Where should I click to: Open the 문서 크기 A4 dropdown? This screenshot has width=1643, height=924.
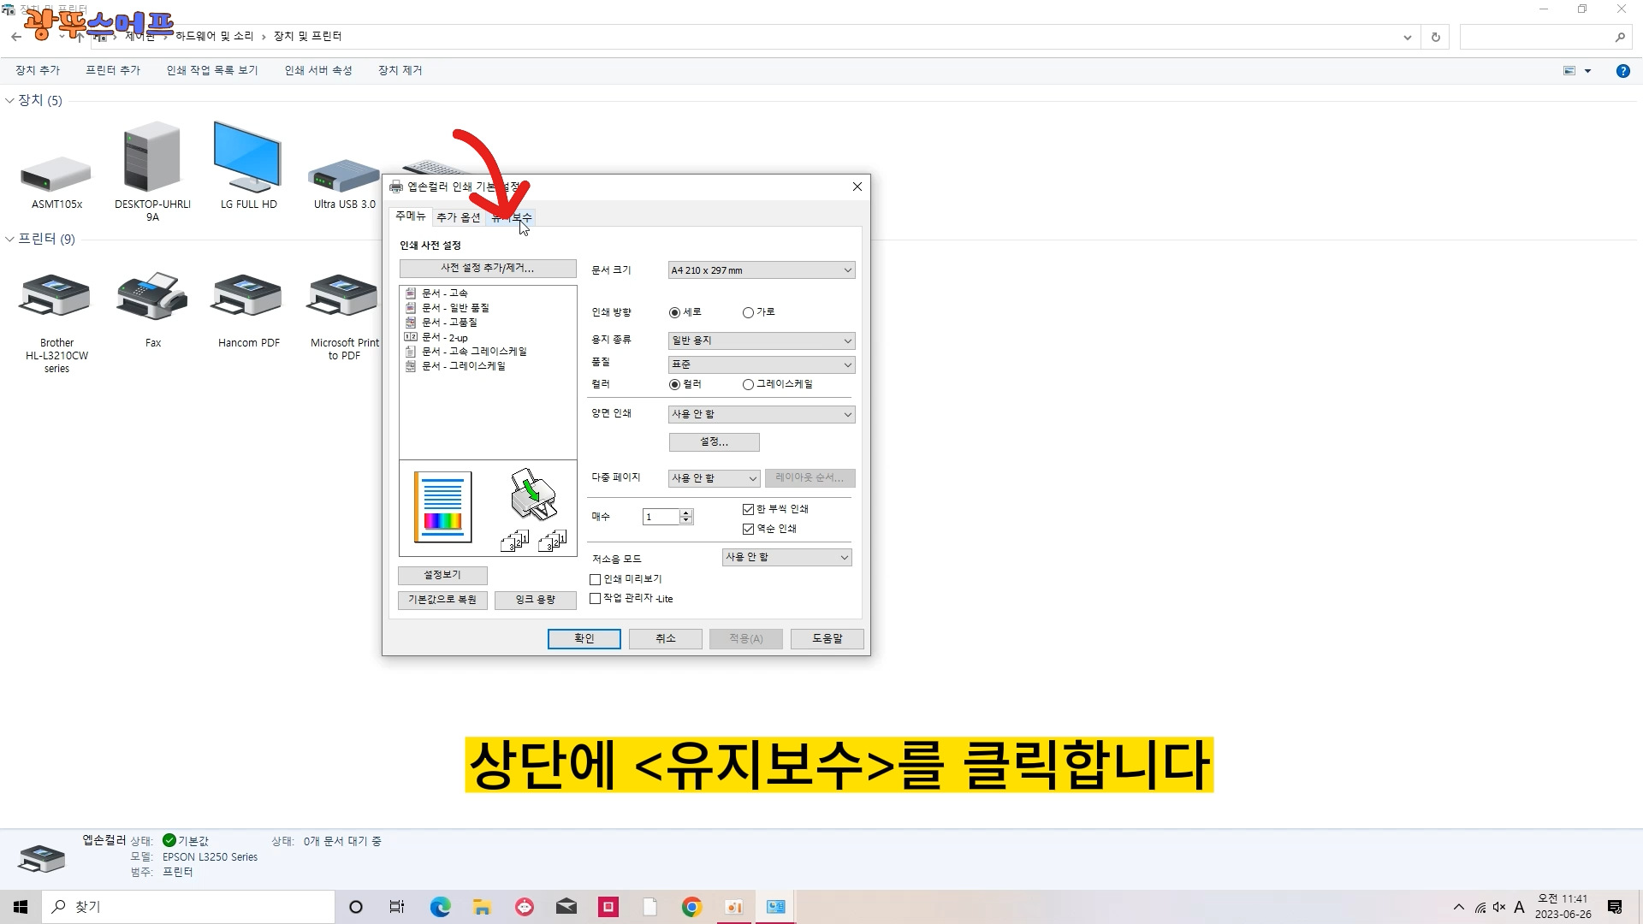pyautogui.click(x=761, y=270)
